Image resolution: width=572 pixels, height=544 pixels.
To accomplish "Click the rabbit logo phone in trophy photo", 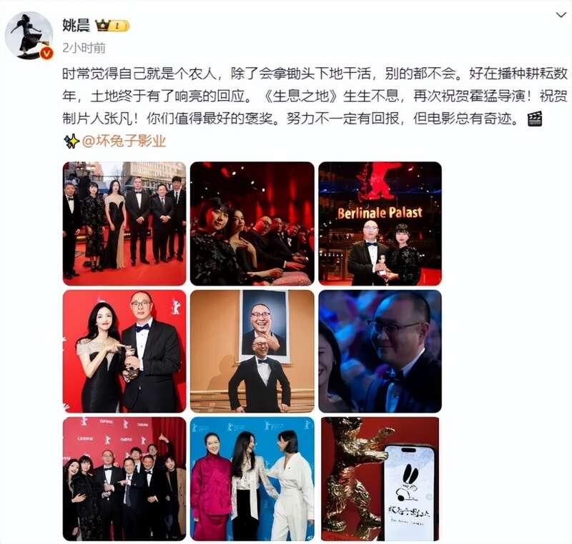I will coord(410,492).
